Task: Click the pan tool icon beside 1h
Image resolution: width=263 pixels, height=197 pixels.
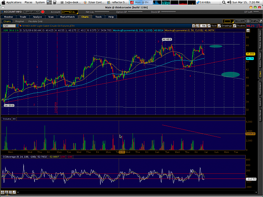Action: (x=198, y=26)
